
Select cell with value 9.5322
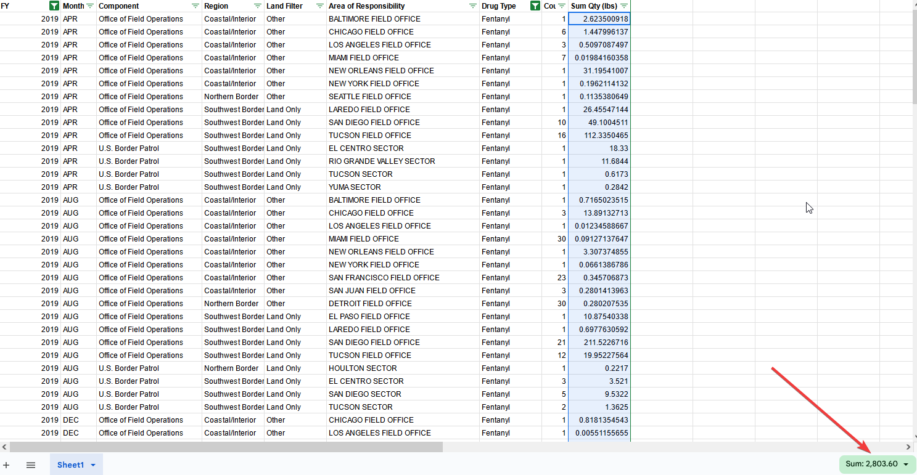click(x=599, y=394)
